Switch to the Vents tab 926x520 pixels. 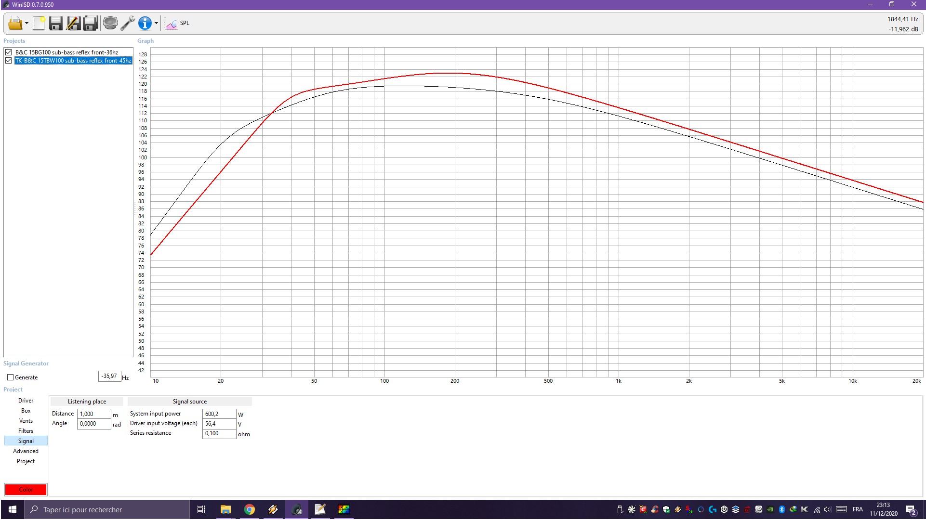click(x=26, y=421)
